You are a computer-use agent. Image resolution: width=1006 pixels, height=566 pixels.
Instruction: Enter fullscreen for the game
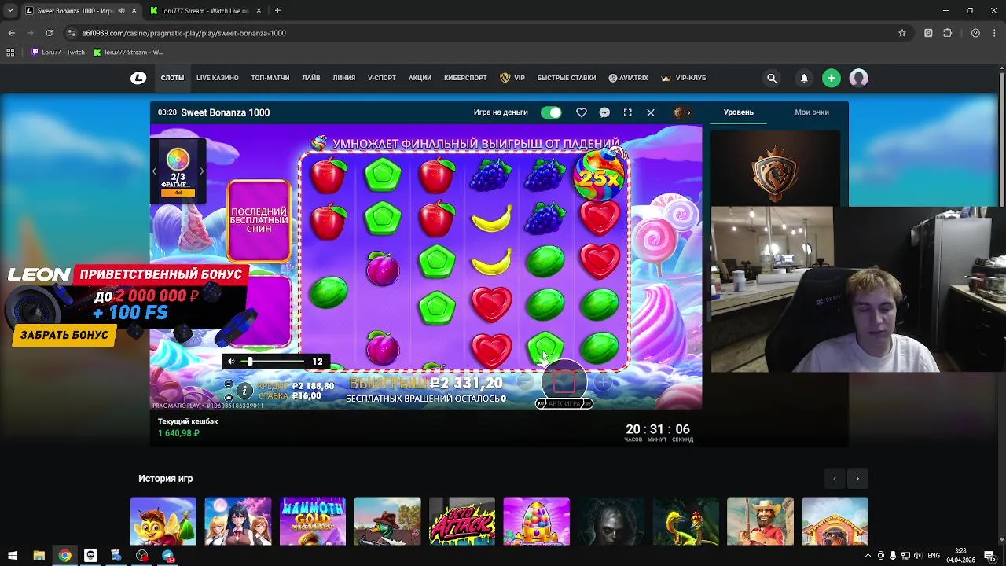[627, 112]
